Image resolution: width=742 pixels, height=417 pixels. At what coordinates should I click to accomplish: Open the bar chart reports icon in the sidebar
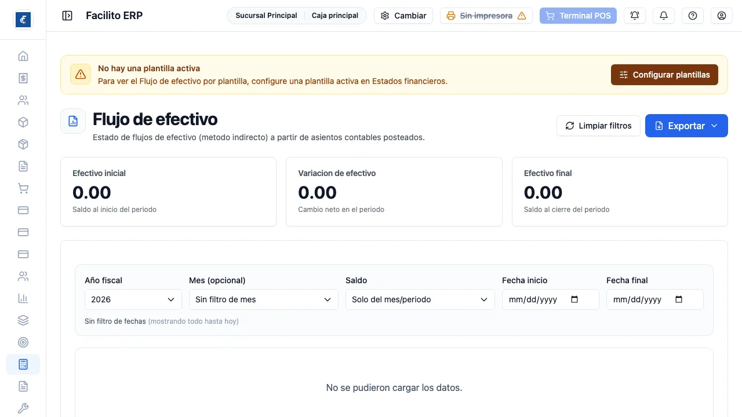[23, 298]
